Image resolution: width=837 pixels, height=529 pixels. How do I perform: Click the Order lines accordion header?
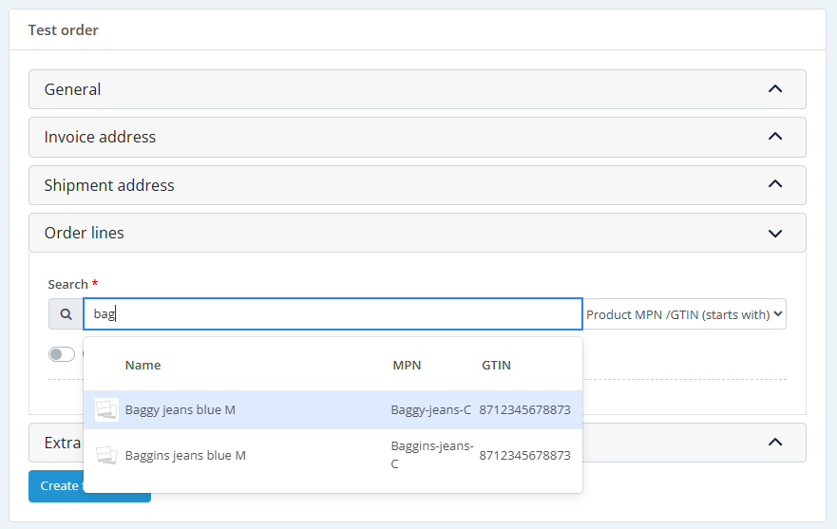417,233
